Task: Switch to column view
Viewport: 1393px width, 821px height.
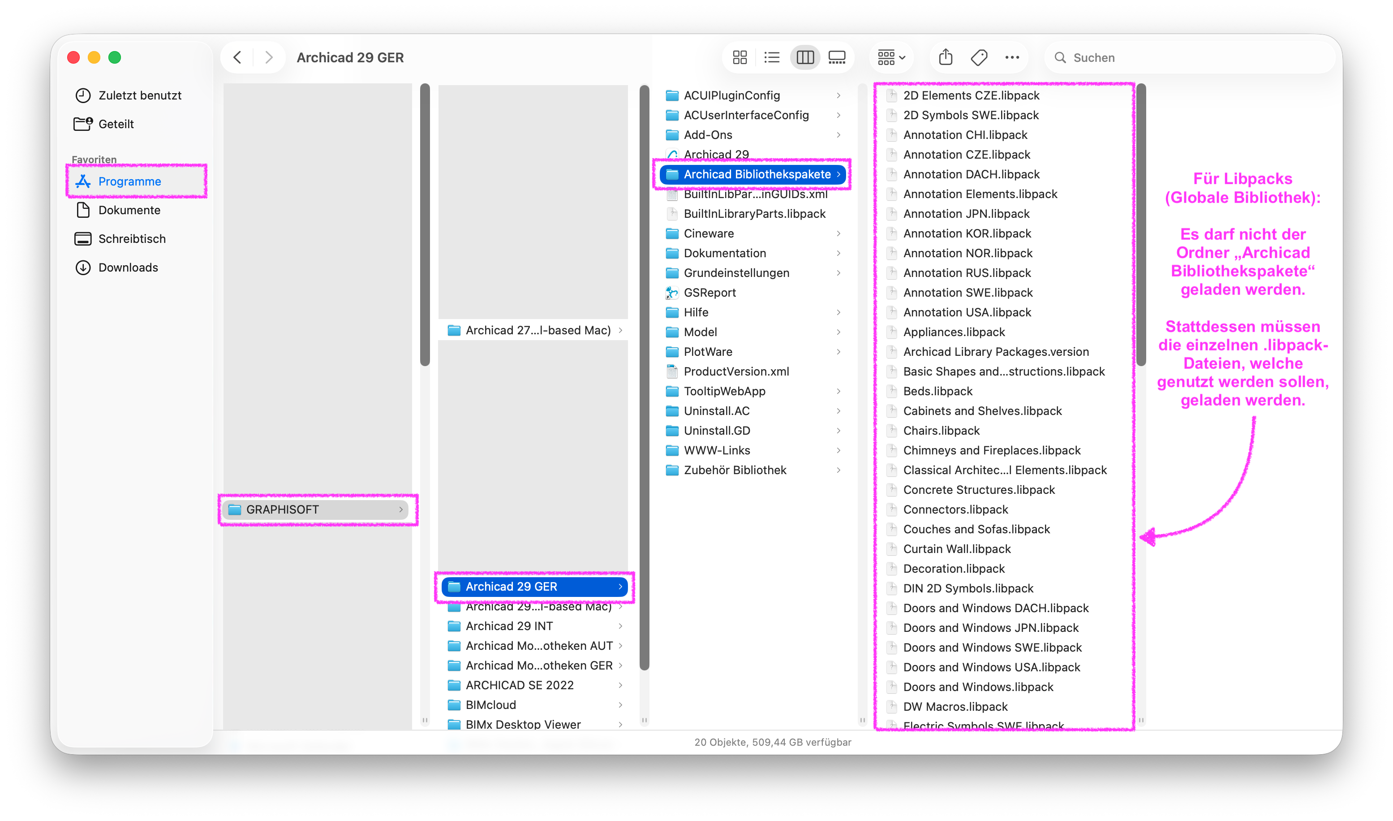Action: [805, 57]
